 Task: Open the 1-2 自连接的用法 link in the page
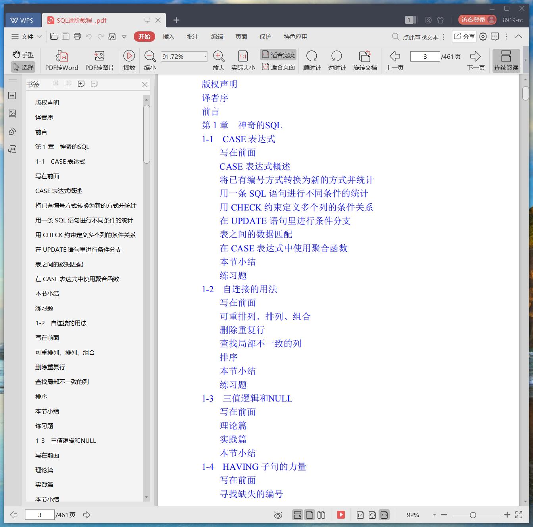coord(239,289)
